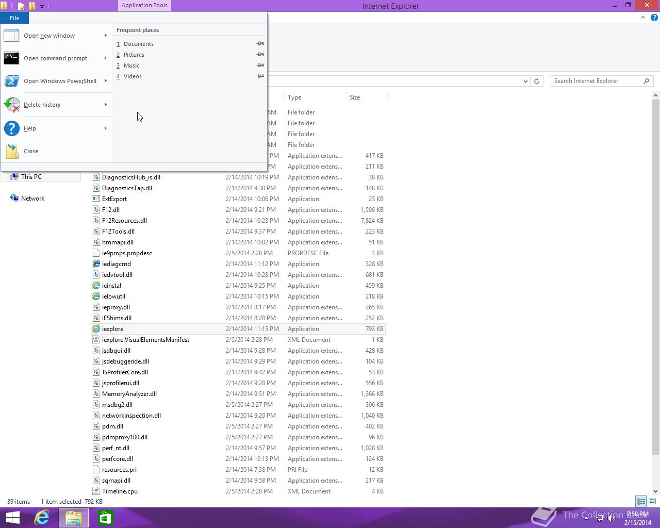
Task: Select the ieinstal application icon
Action: (96, 286)
